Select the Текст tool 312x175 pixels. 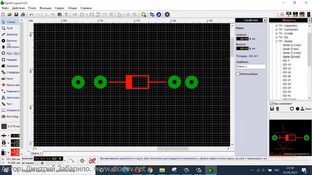(10, 79)
